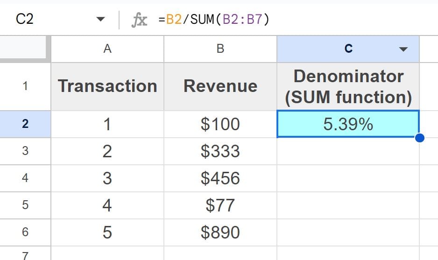This screenshot has width=438, height=260.
Task: Select cell showing 5.39%
Action: [x=348, y=124]
